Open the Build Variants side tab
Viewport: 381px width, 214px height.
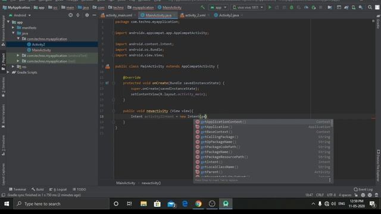3,116
